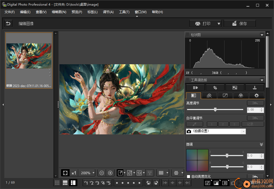Open the arrow beside two-image split view

pyautogui.click(x=144, y=173)
